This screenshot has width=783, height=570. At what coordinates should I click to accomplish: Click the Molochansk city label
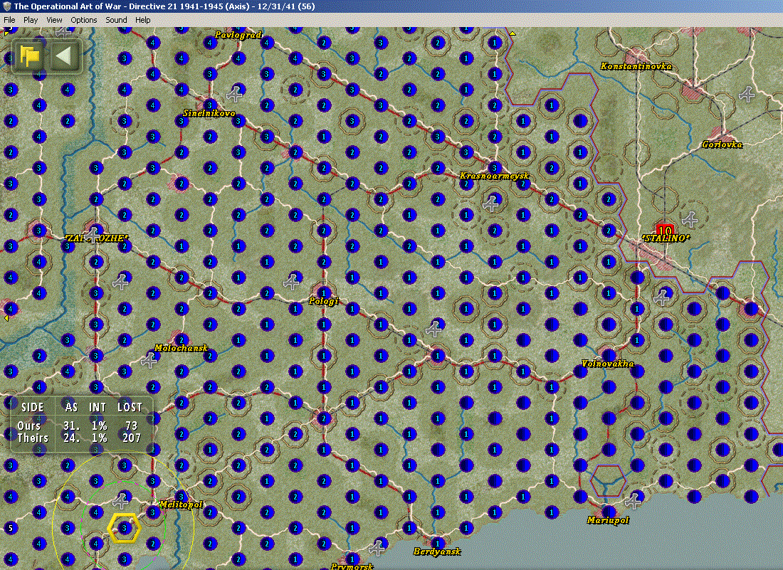(x=181, y=348)
